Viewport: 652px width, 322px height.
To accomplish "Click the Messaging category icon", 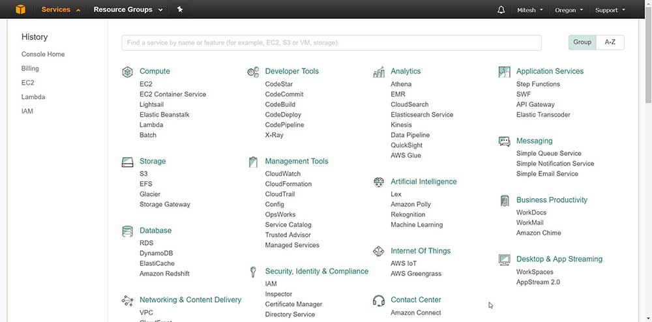I will click(x=504, y=141).
